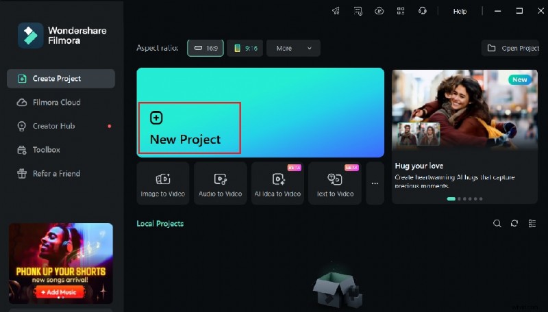Viewport: 548px width, 312px height.
Task: Open the Image to Video tool
Action: [163, 183]
